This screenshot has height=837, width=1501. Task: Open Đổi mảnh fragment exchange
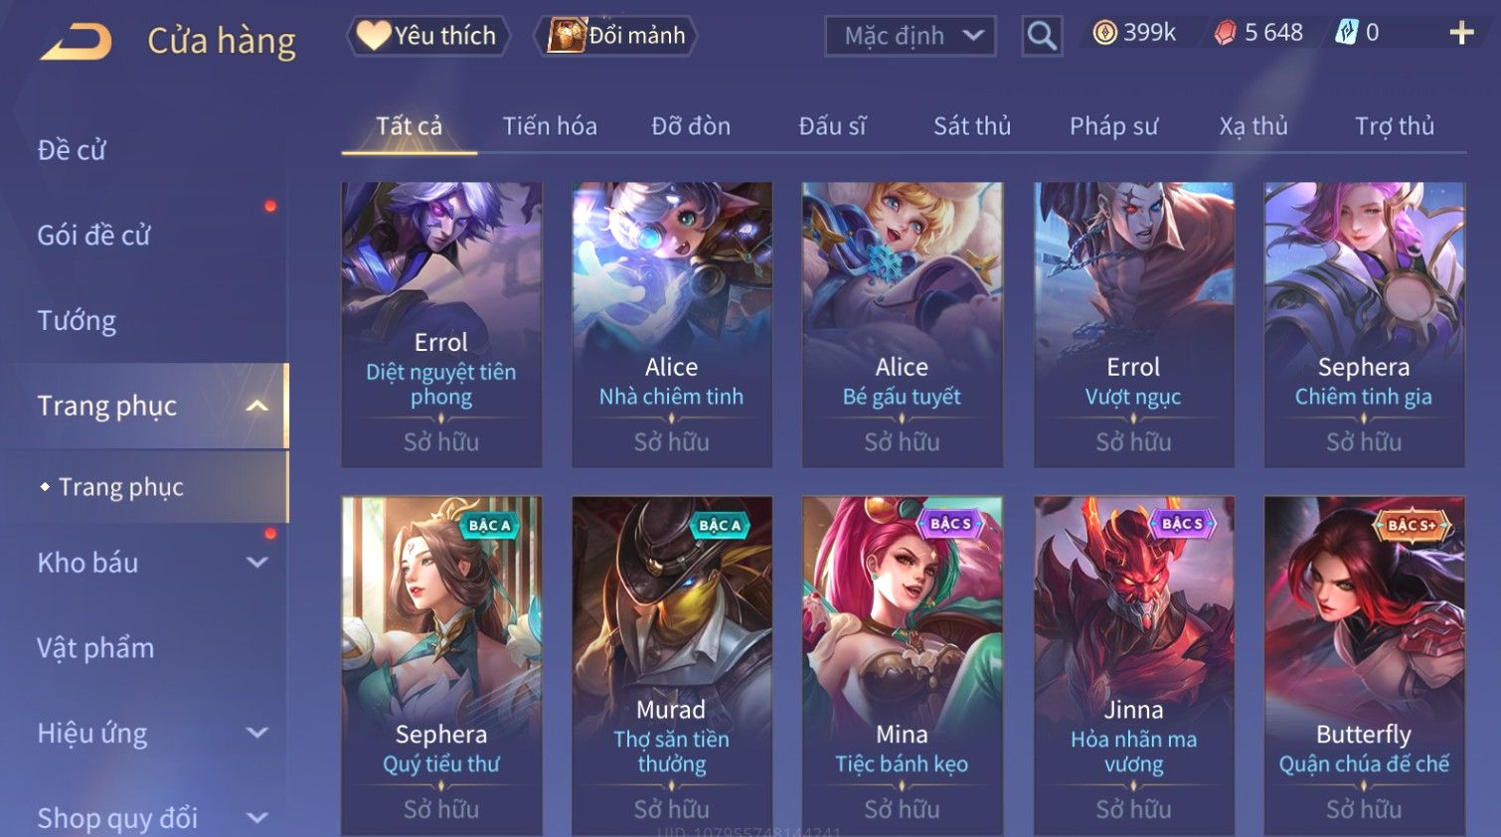(x=617, y=36)
